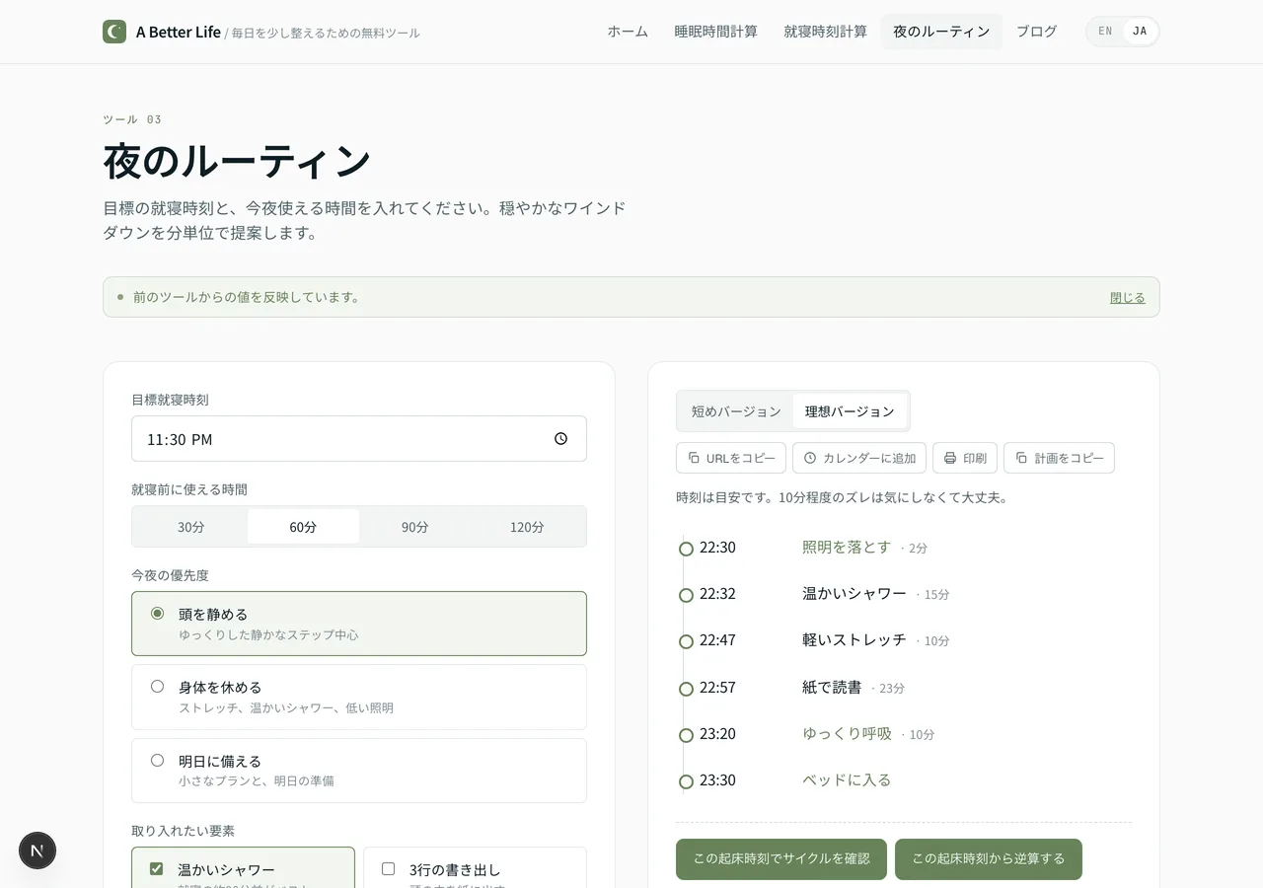
Task: Select the 90分 duration segment
Action: coord(414,526)
